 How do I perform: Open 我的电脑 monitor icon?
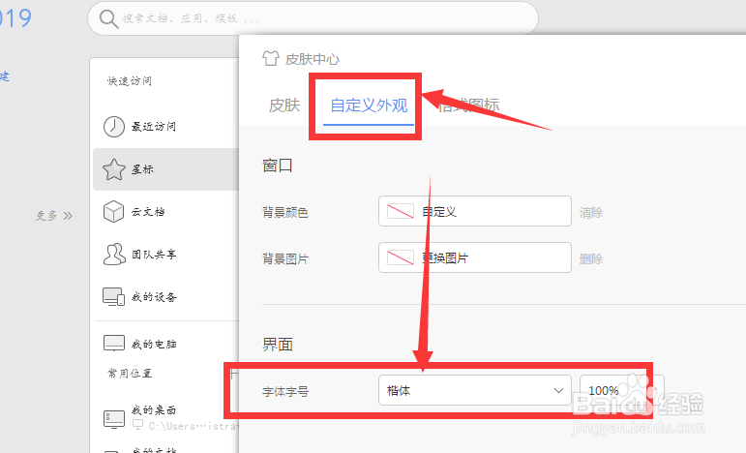114,343
